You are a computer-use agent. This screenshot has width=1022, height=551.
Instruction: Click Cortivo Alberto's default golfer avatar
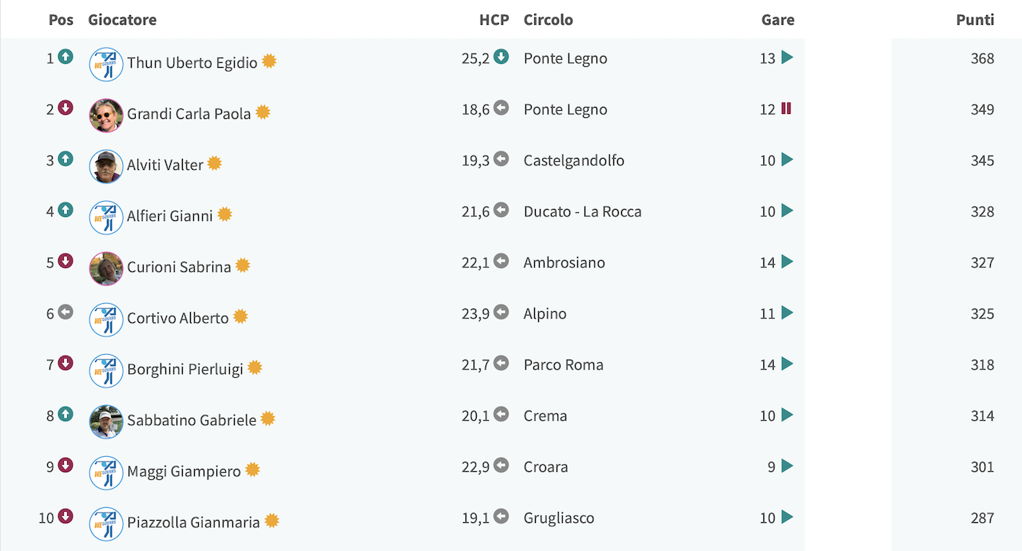pyautogui.click(x=106, y=320)
